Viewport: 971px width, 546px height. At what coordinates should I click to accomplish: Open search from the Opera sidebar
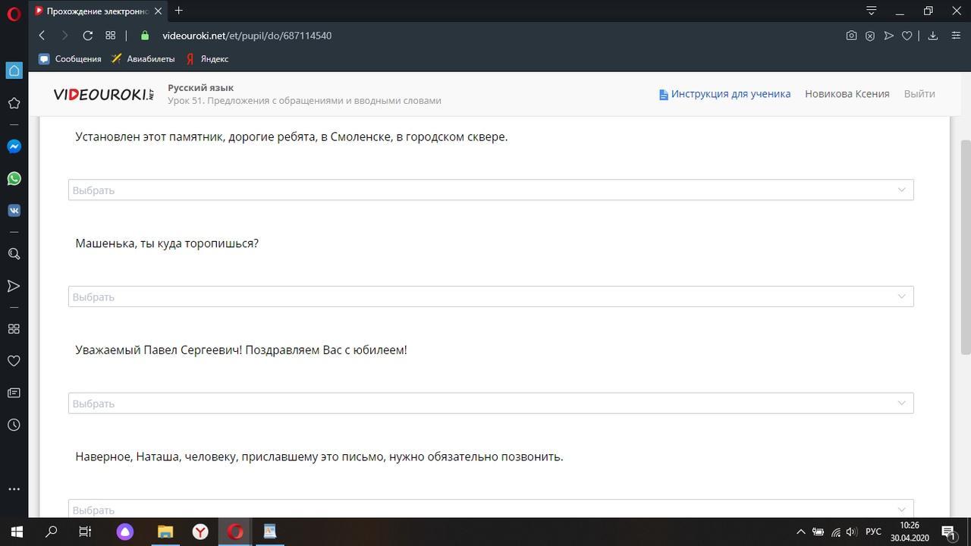pos(14,254)
